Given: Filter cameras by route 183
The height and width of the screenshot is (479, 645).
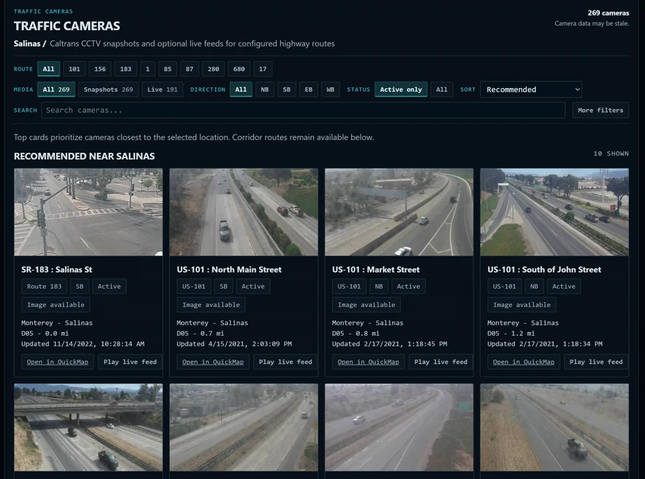Looking at the screenshot, I should [126, 69].
